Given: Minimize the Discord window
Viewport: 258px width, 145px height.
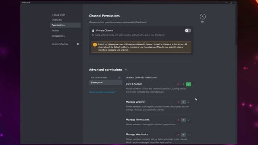Looking at the screenshot, I should click(226, 3).
